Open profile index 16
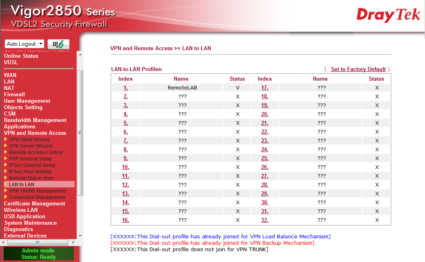 (126, 220)
